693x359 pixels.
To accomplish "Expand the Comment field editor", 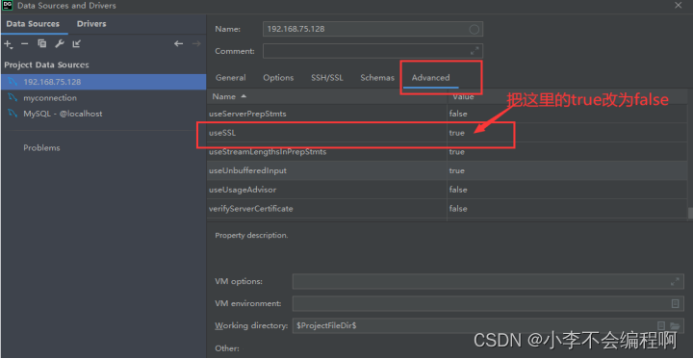I will (x=475, y=51).
